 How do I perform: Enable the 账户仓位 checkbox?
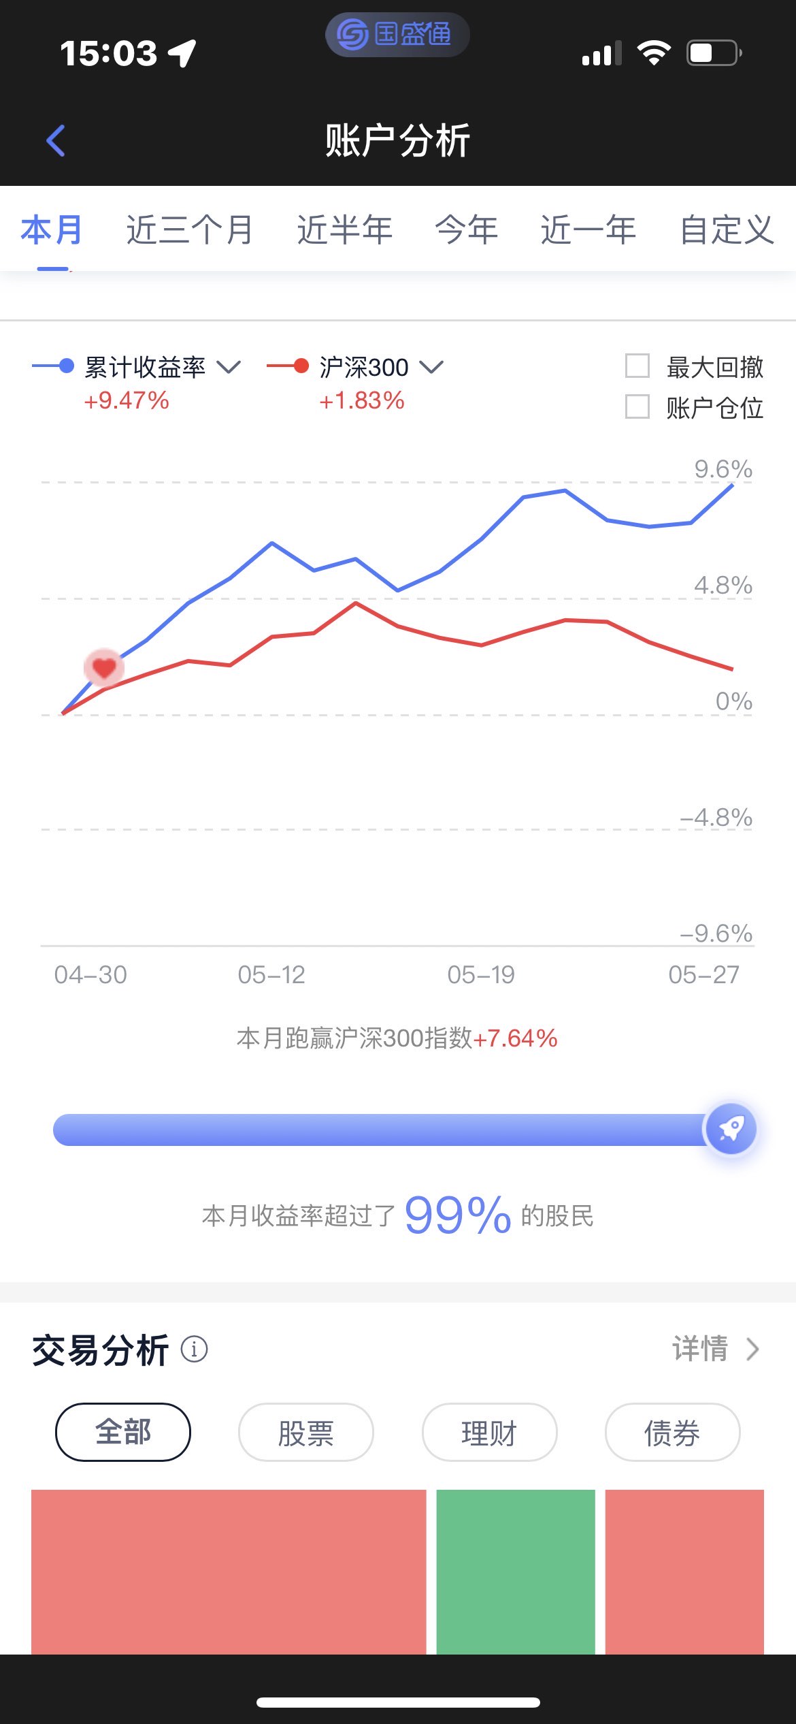click(x=637, y=406)
